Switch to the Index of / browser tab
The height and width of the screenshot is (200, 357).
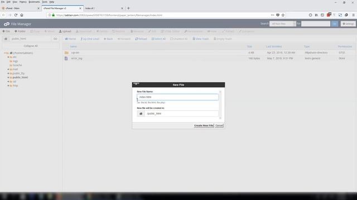pos(104,8)
